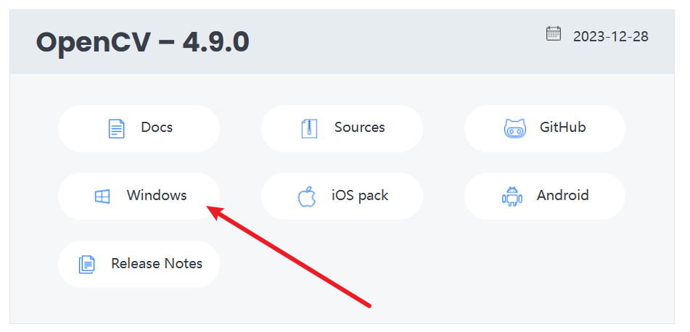Screen dimensions: 690x332
Task: Click the Android robot icon
Action: coord(512,196)
